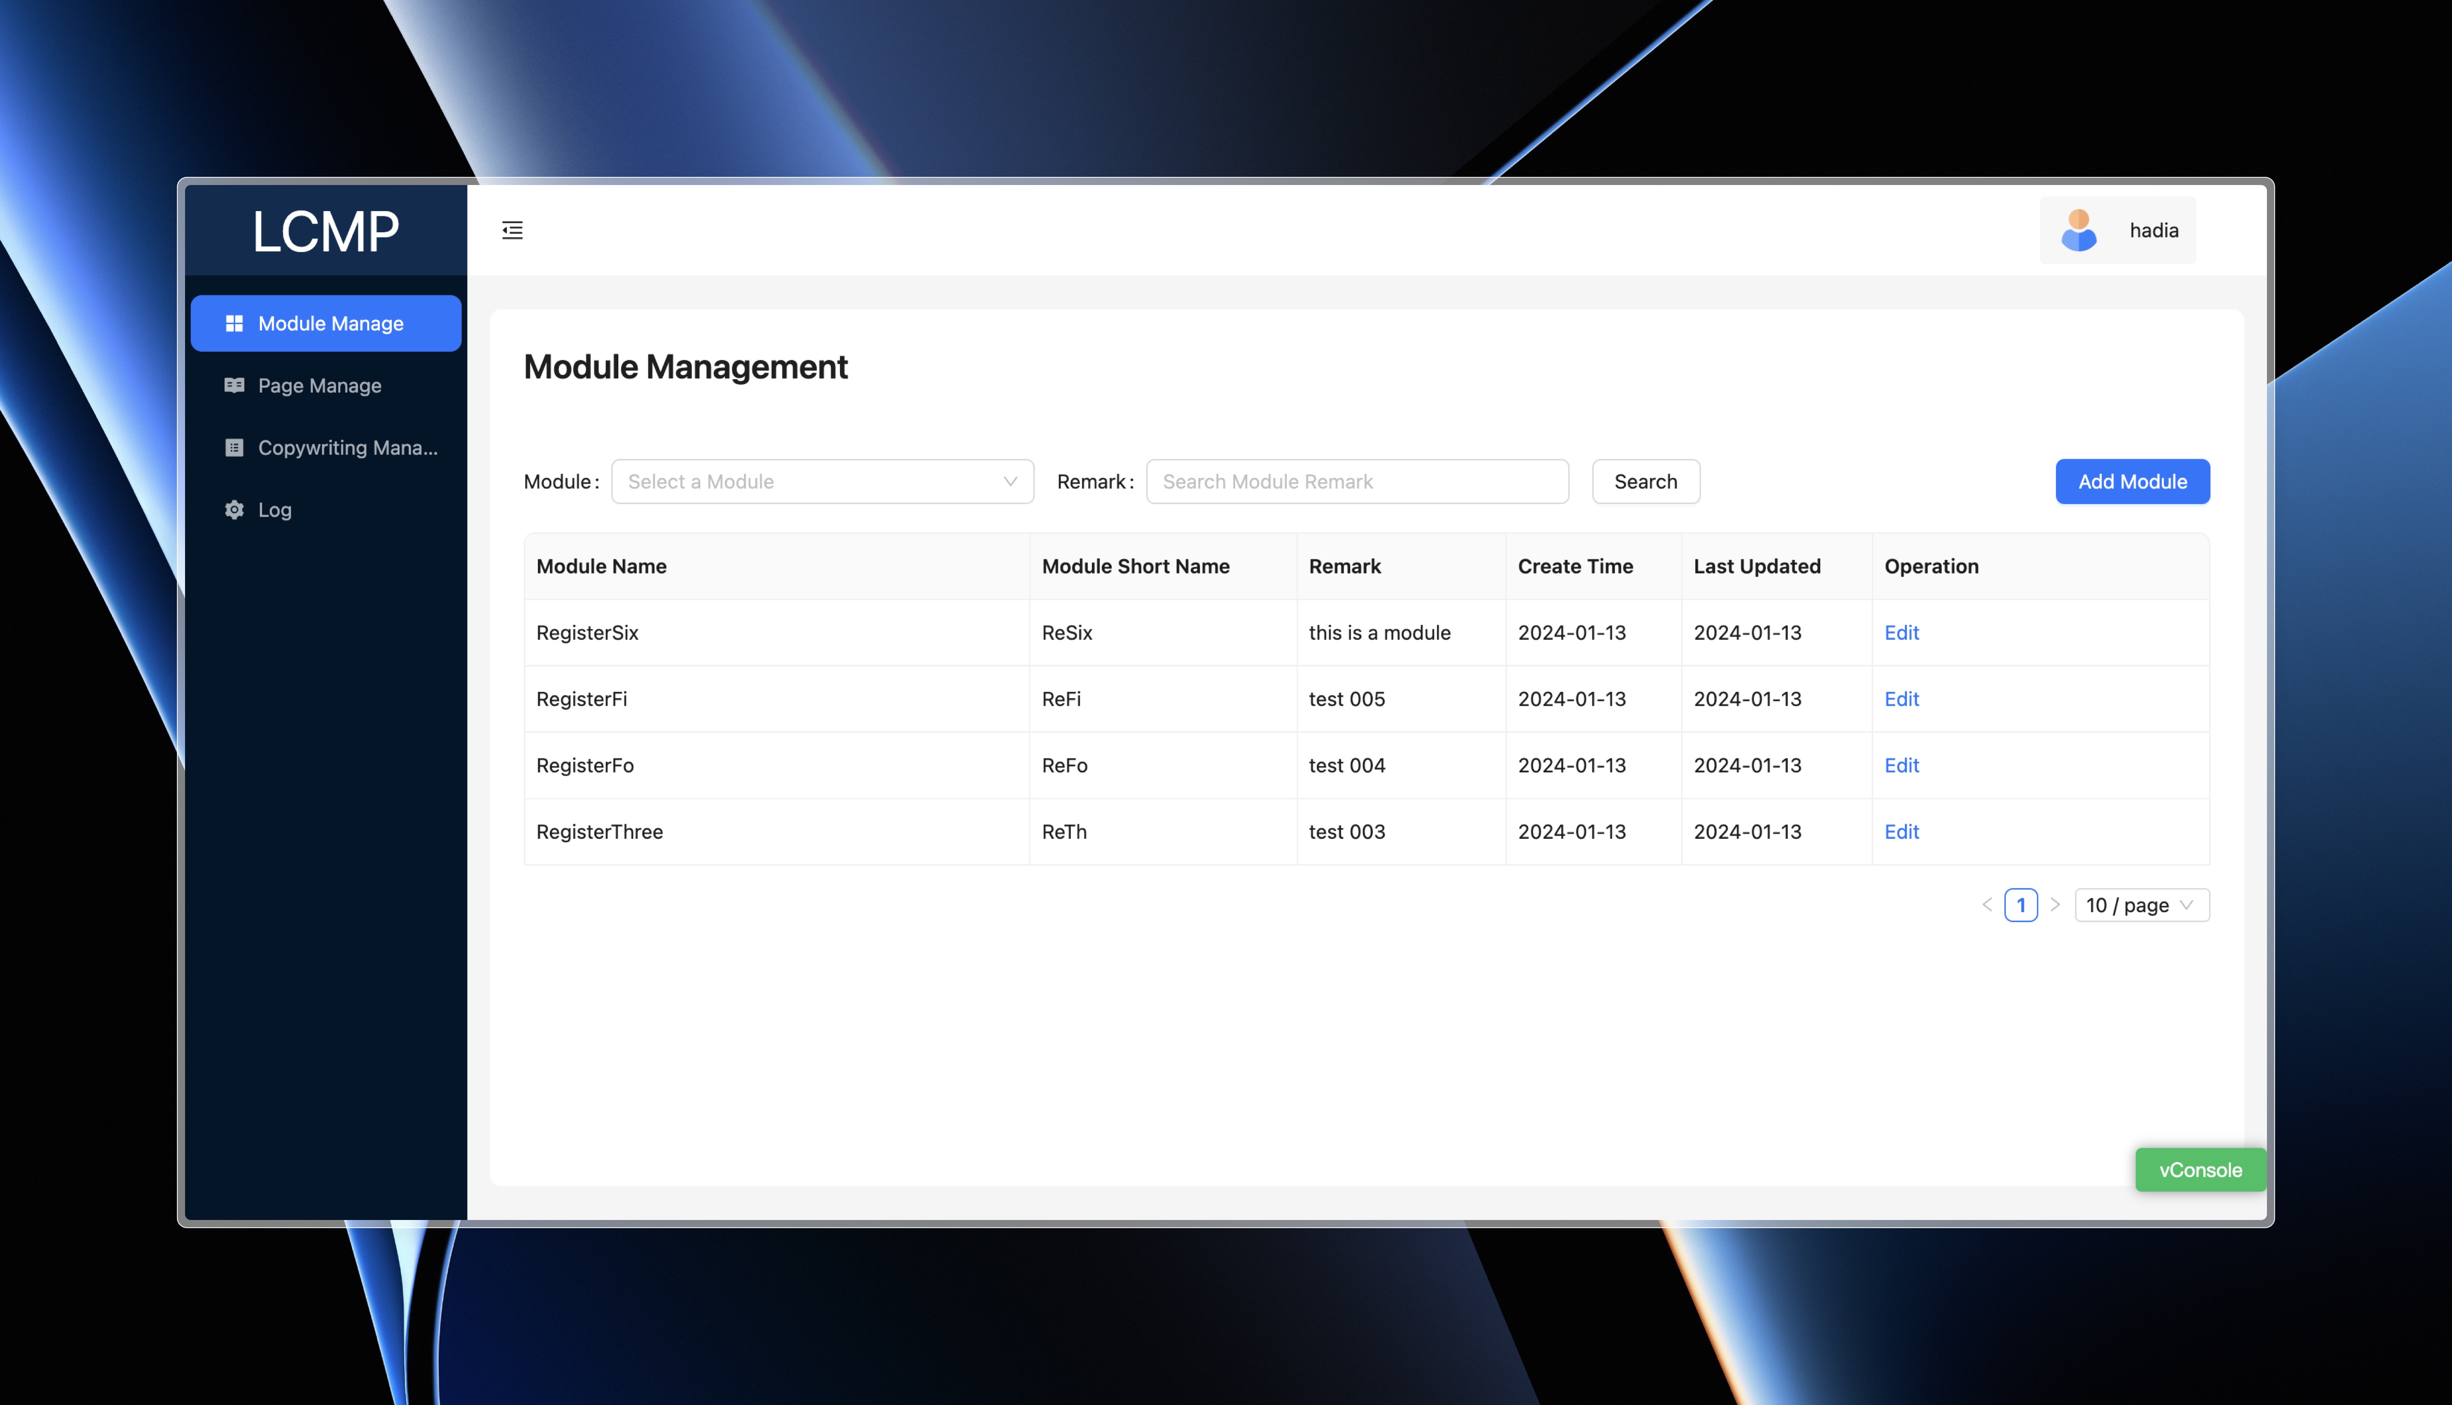Click the Page Manage book icon

click(x=234, y=385)
